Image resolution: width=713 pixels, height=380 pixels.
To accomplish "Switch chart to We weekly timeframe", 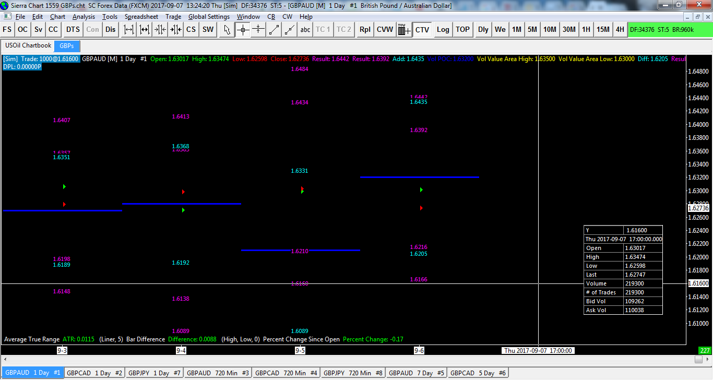I will [500, 29].
